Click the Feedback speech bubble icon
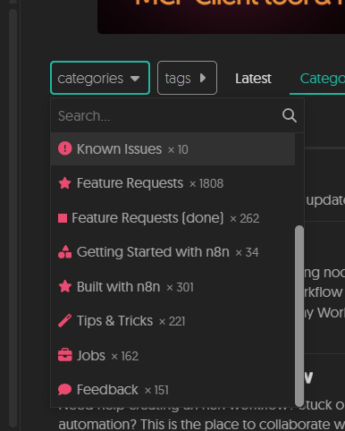 click(64, 390)
